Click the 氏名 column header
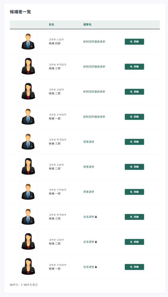This screenshot has height=297, width=168. 51,25
